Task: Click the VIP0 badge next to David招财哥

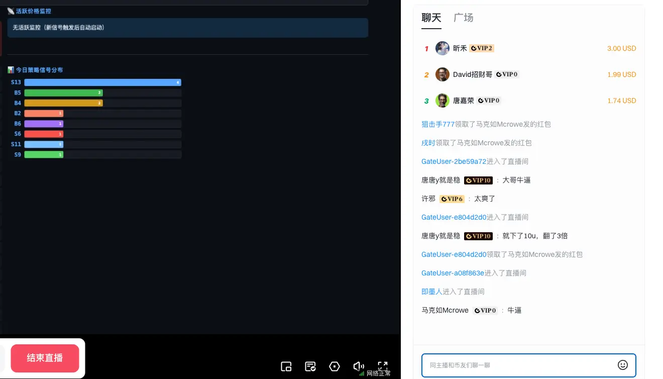Action: coord(507,74)
